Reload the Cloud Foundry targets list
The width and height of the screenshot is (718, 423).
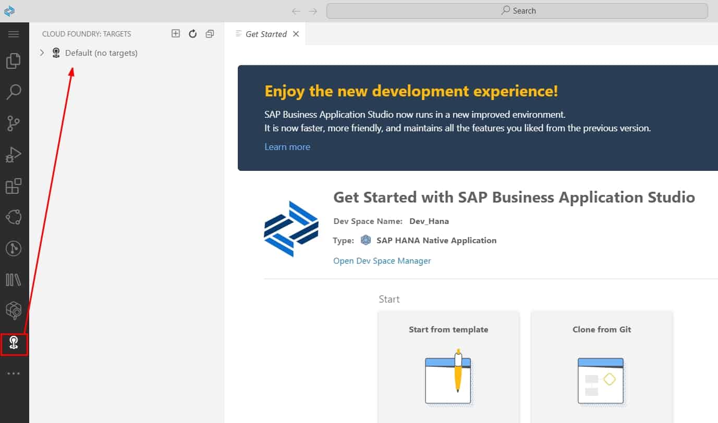click(x=192, y=33)
